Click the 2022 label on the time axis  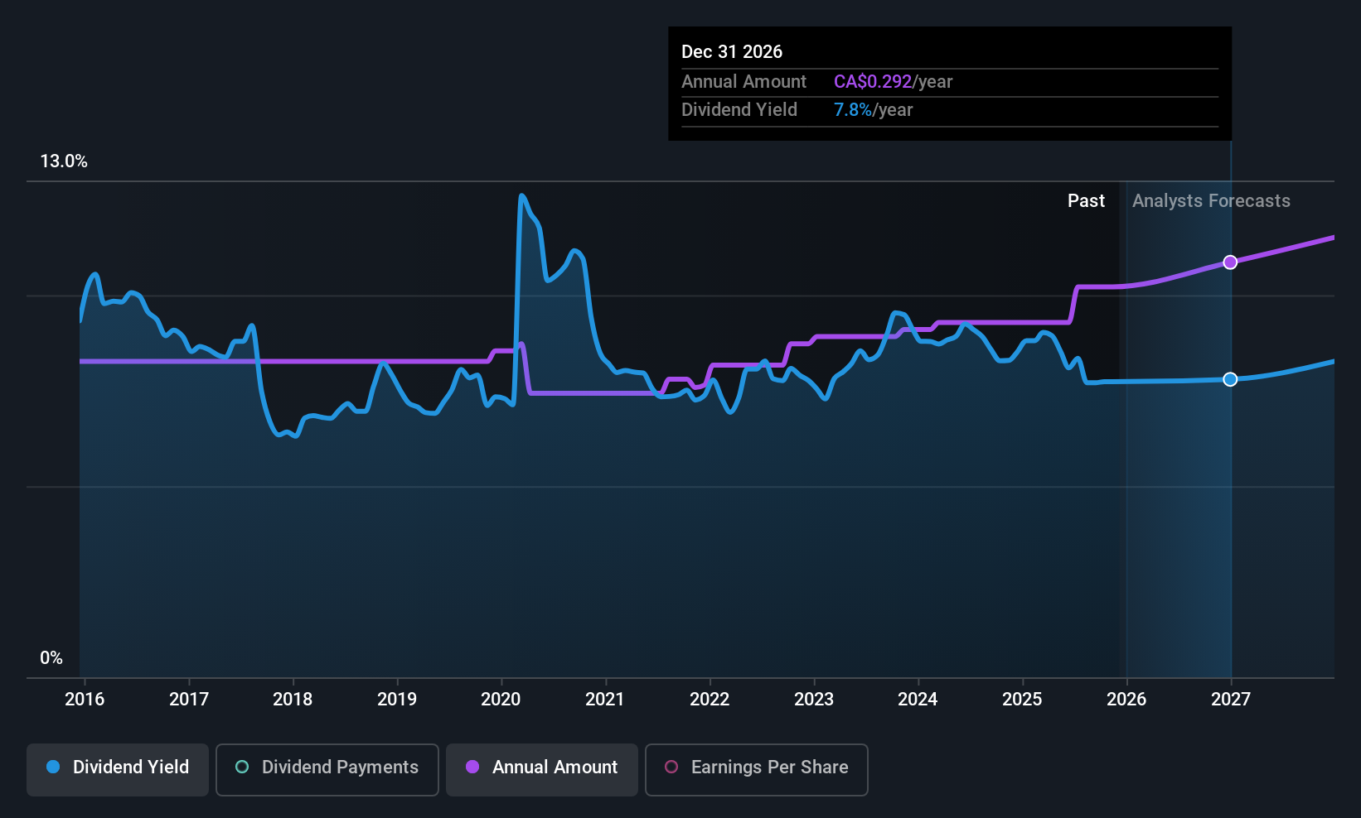coord(710,700)
